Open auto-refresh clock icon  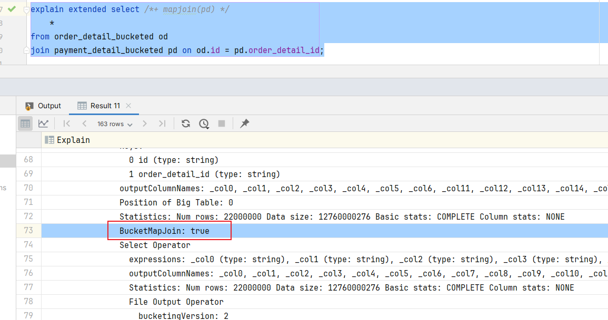coord(204,124)
